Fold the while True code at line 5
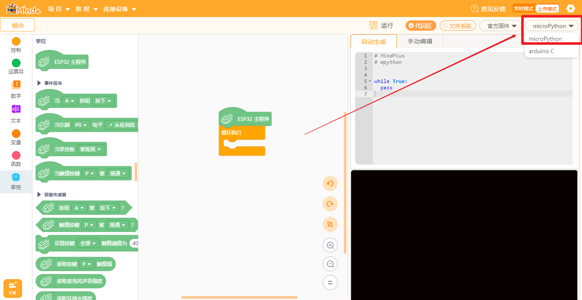This screenshot has width=582, height=300. (370, 81)
